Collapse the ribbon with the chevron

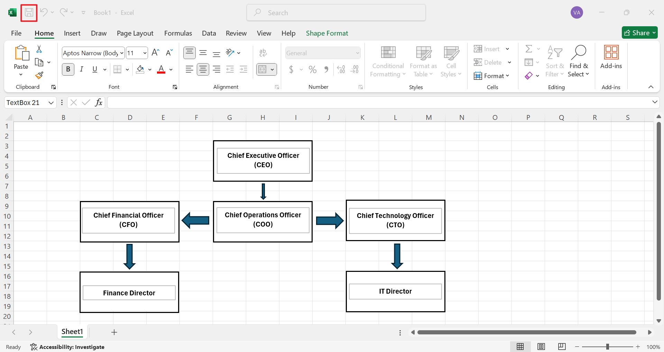[x=651, y=87]
